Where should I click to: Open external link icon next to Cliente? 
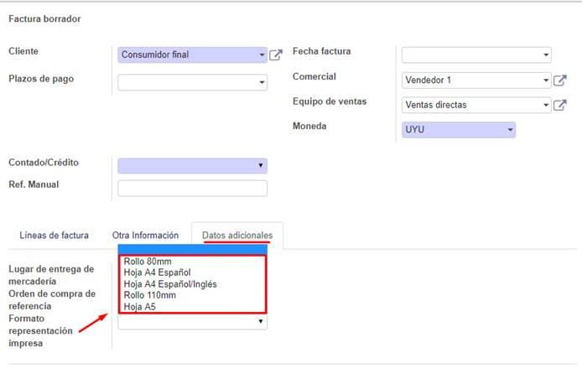pyautogui.click(x=275, y=55)
